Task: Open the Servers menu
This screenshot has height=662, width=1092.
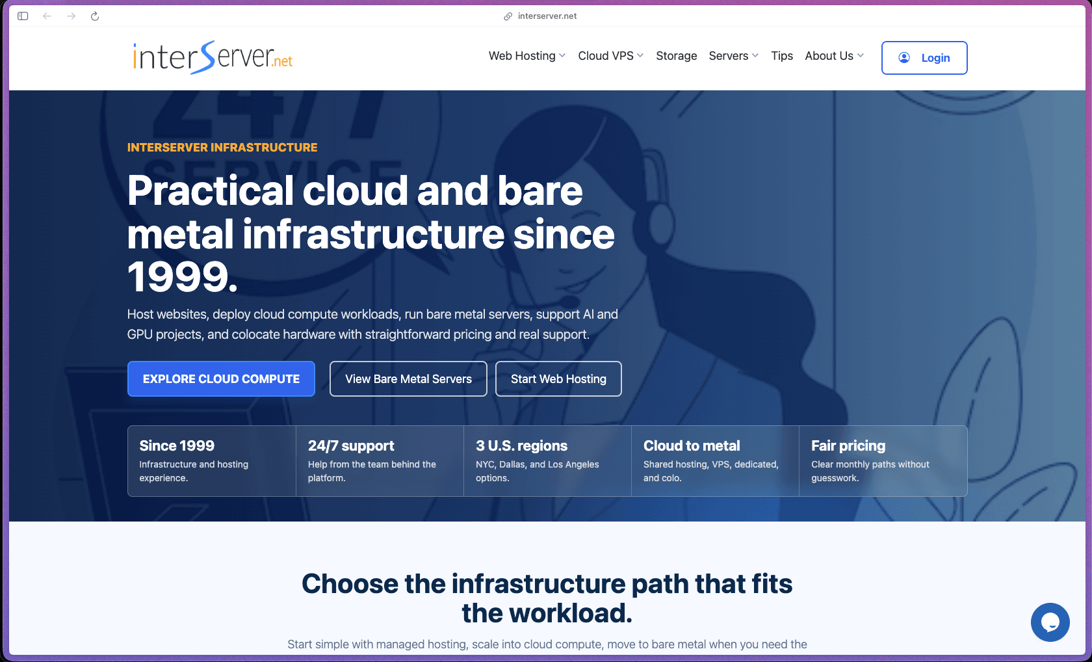Action: [x=734, y=56]
